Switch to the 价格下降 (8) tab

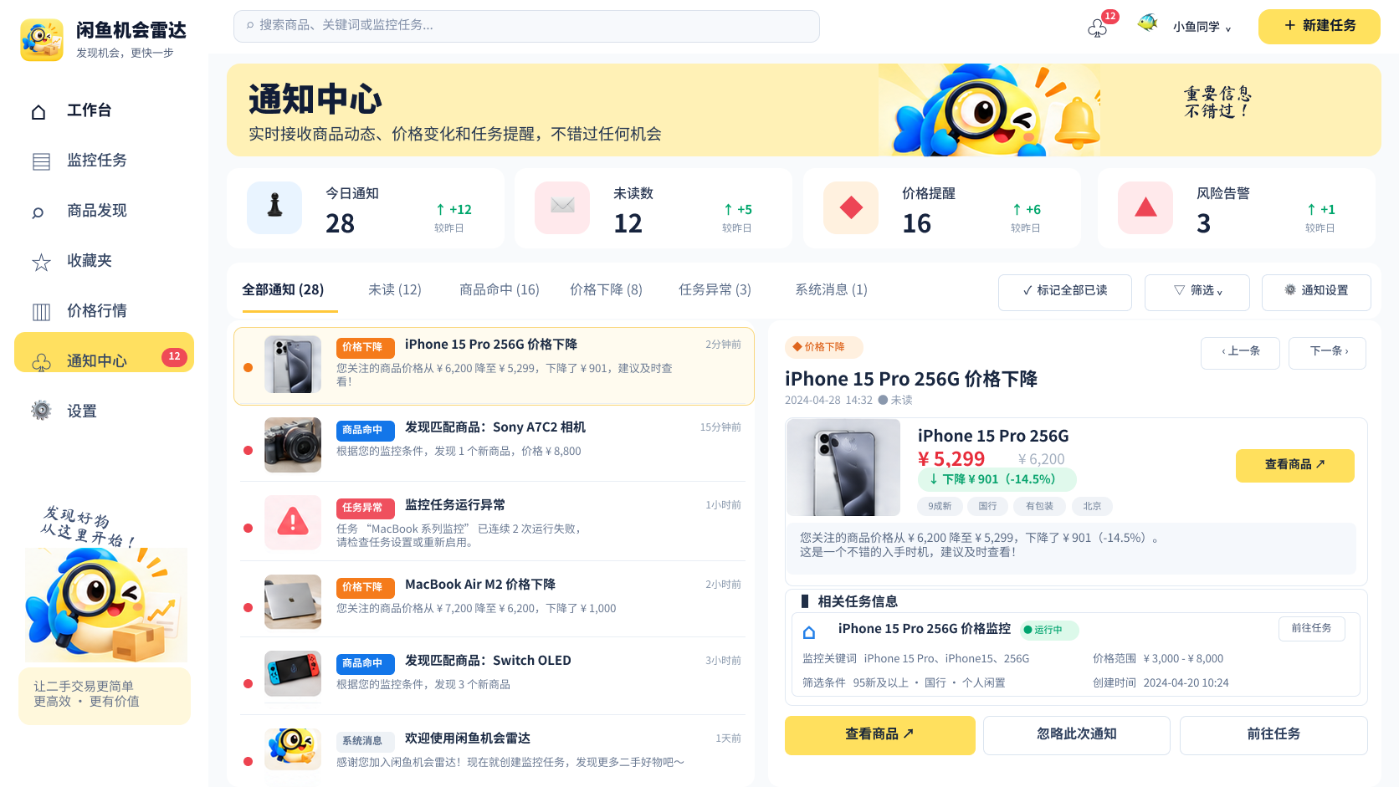606,289
